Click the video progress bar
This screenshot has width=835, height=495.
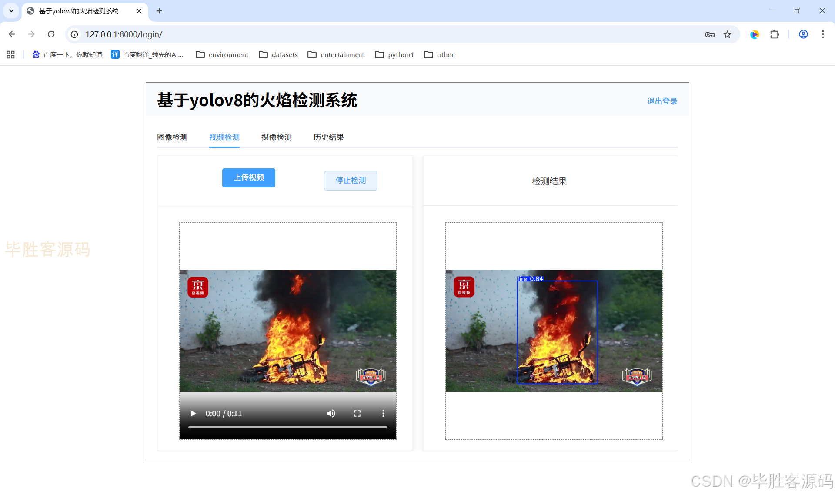coord(287,427)
